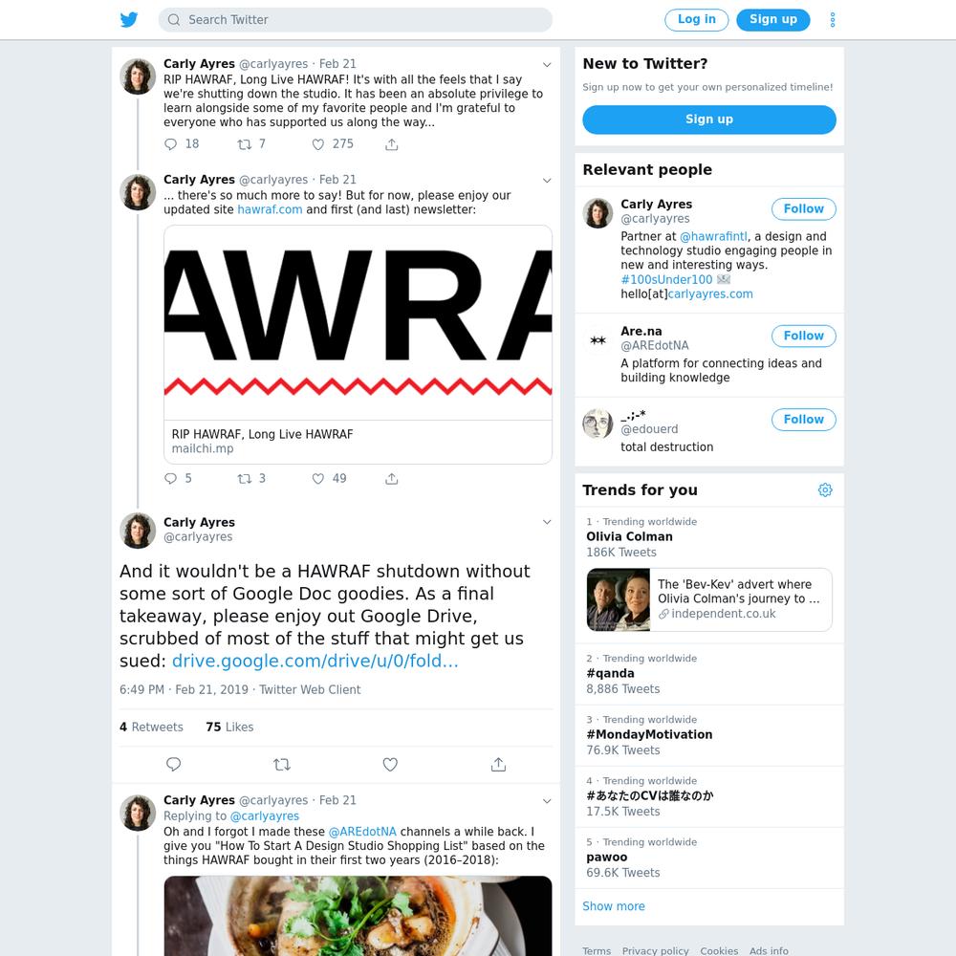956x956 pixels.
Task: Click the Twitter bird home icon
Action: coord(129,19)
